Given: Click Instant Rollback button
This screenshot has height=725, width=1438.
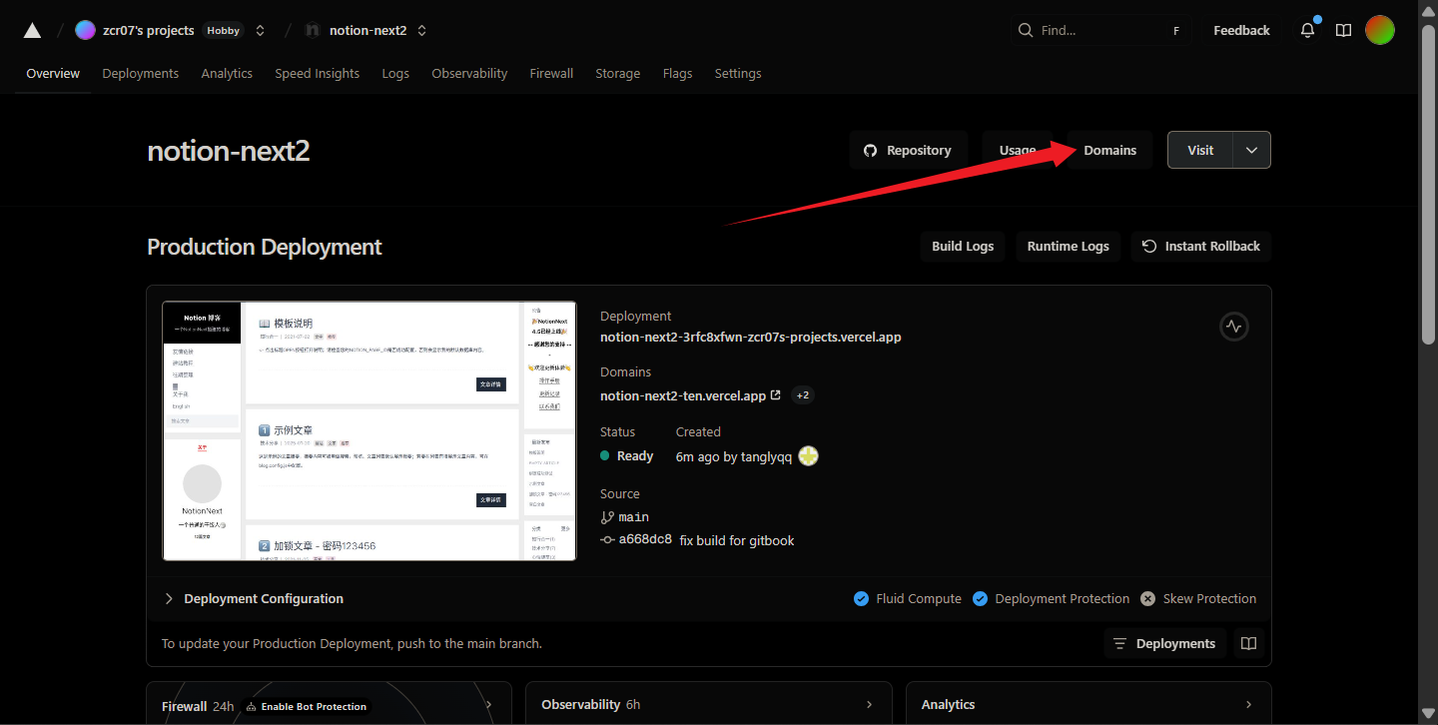Looking at the screenshot, I should 1201,246.
